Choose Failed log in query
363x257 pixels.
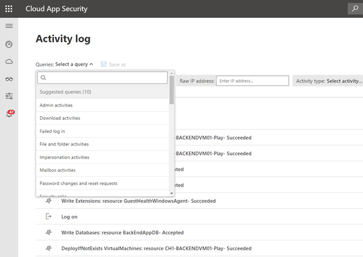pyautogui.click(x=52, y=131)
